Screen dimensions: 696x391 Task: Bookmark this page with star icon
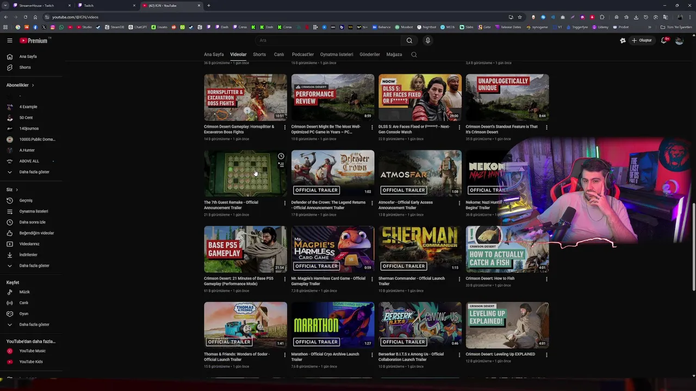(x=520, y=17)
